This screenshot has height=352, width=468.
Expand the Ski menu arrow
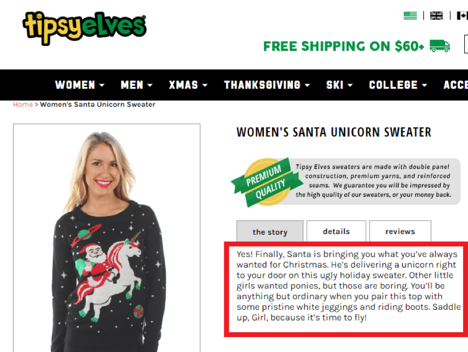click(350, 85)
